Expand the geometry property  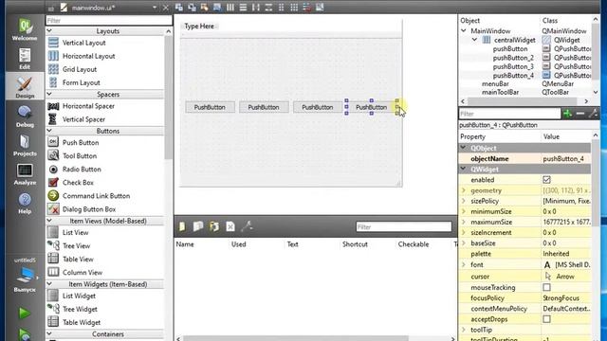pos(464,190)
